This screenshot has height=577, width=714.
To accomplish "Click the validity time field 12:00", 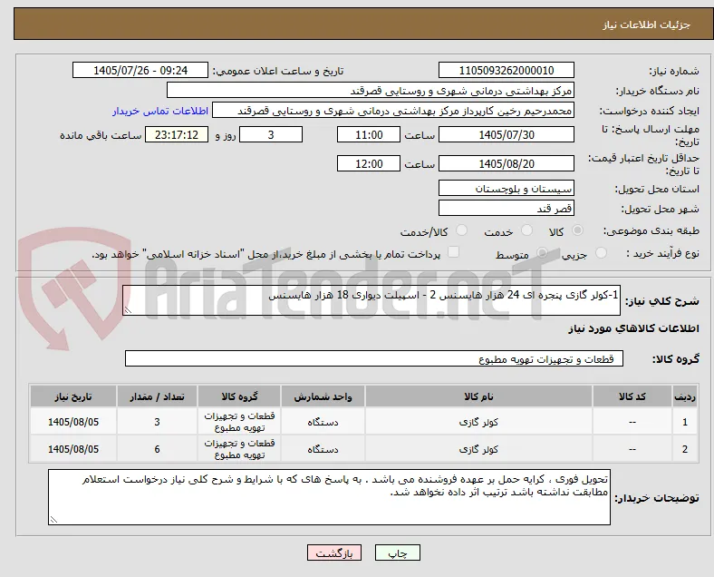I will pyautogui.click(x=369, y=163).
